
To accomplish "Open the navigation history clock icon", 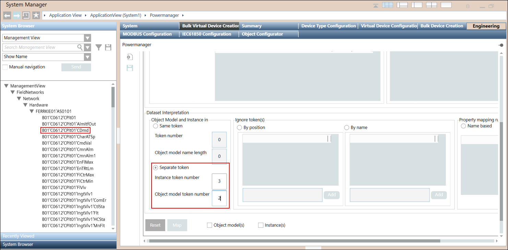I will 26,15.
